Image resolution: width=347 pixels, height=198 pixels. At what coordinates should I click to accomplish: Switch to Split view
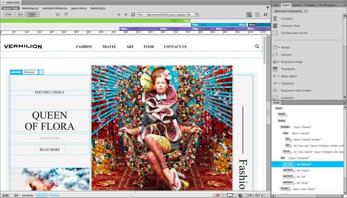click(x=20, y=14)
